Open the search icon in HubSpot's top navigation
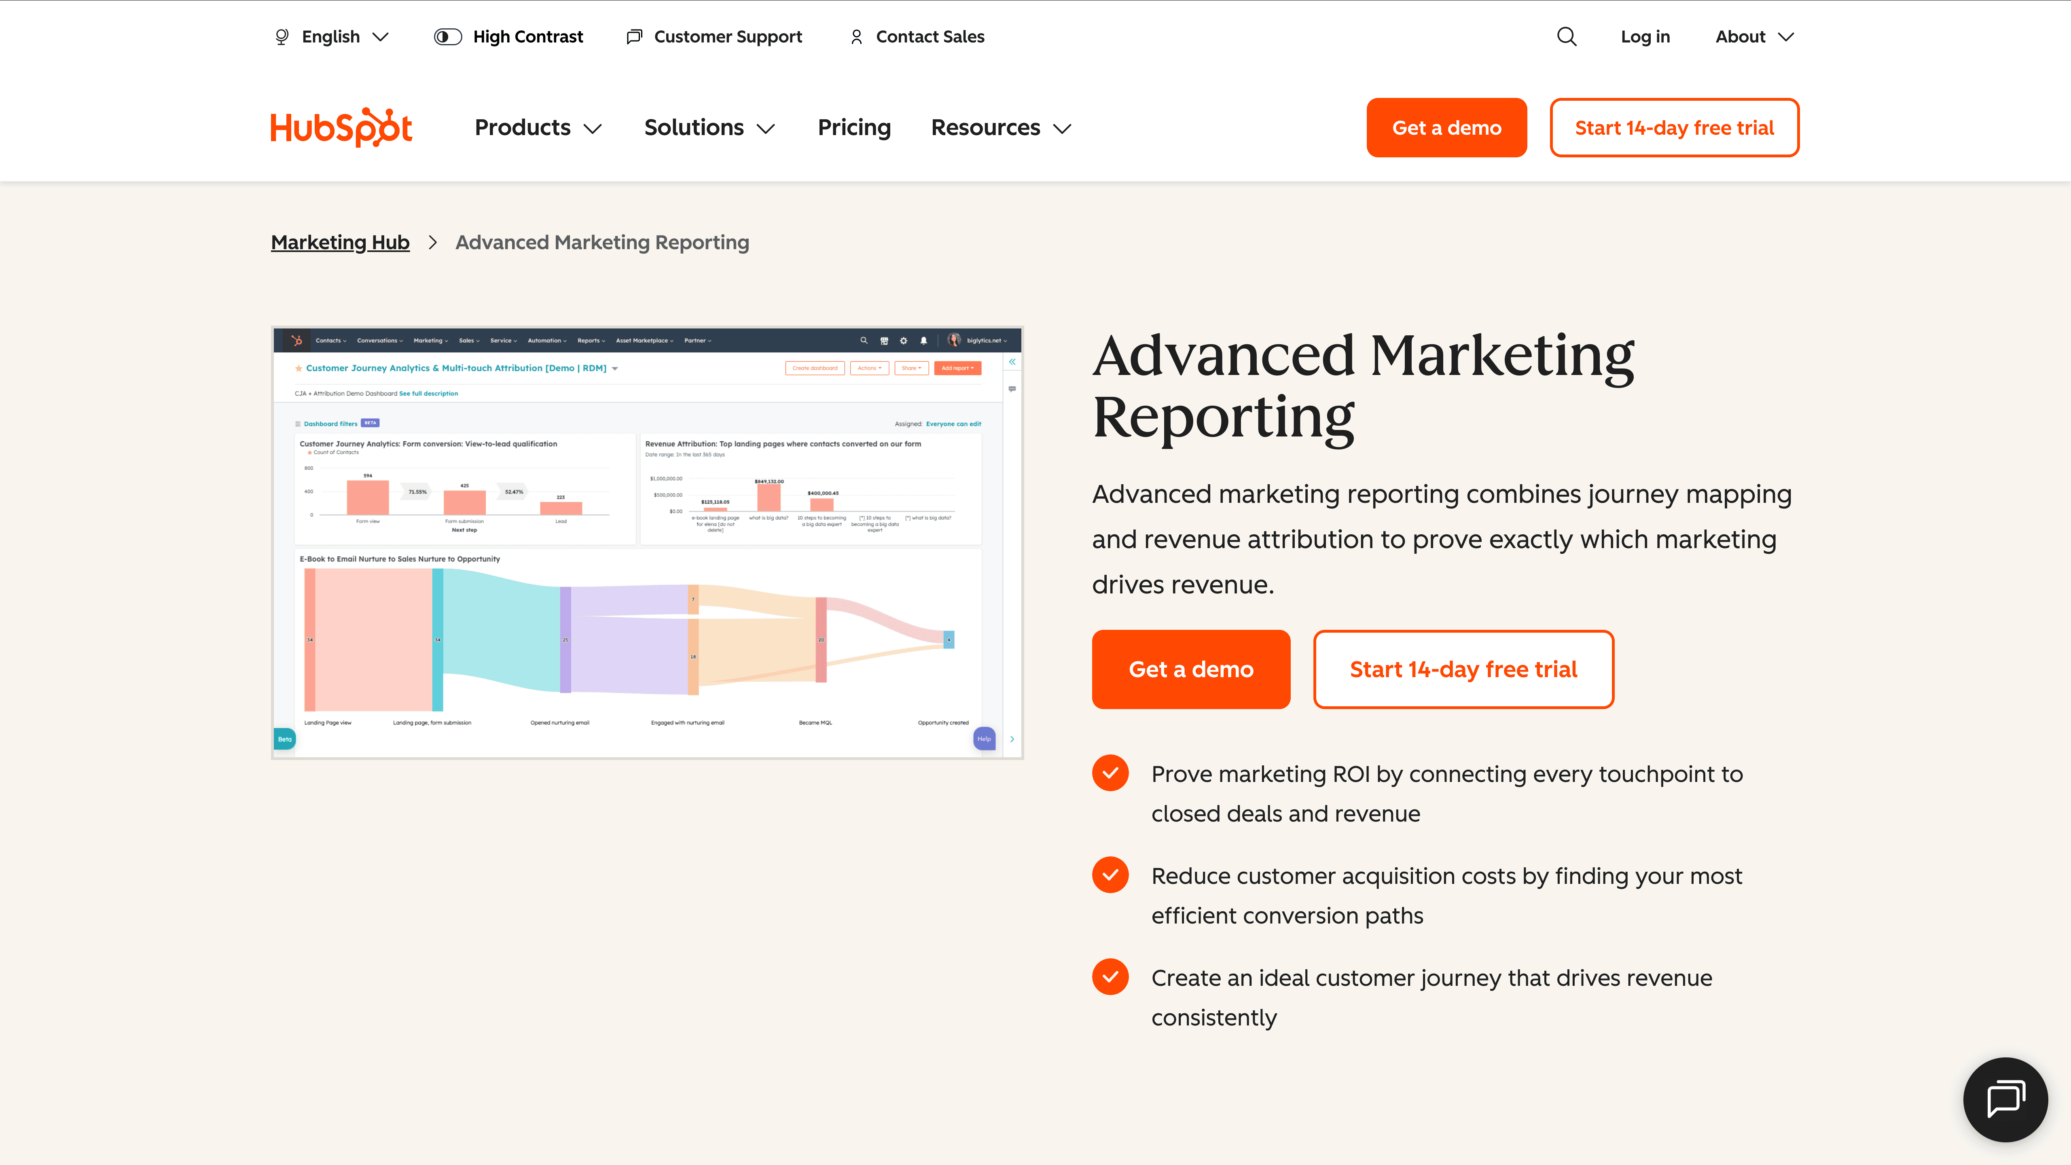 (x=1566, y=36)
